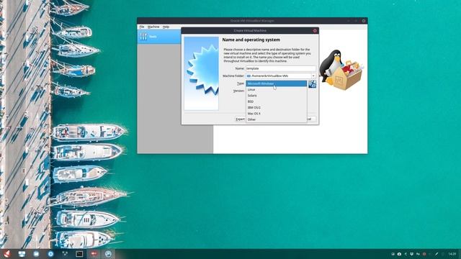Open the application launcher in the taskbar
Image resolution: width=461 pixels, height=259 pixels.
[x=7, y=254]
